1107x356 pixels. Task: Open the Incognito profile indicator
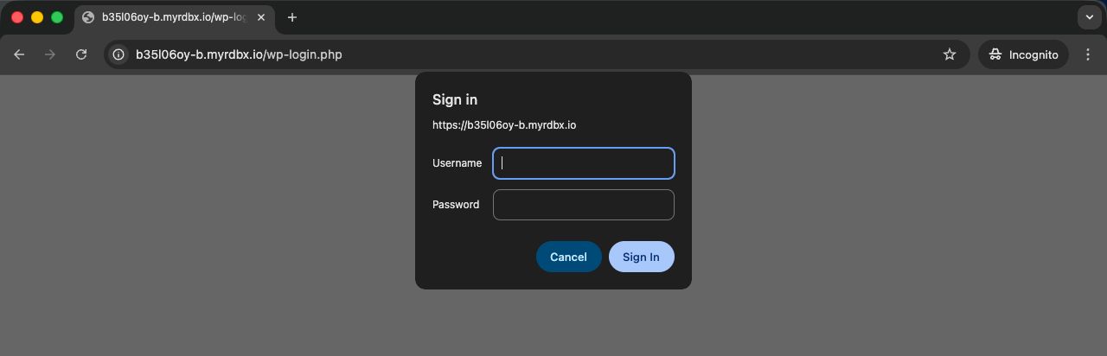pyautogui.click(x=1024, y=54)
